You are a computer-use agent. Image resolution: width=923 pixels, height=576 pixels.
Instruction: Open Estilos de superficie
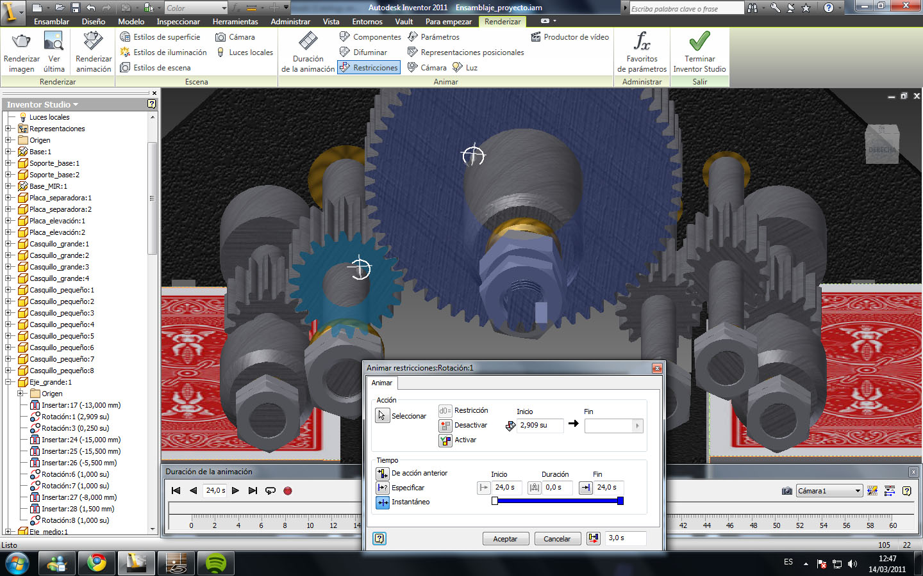[160, 37]
